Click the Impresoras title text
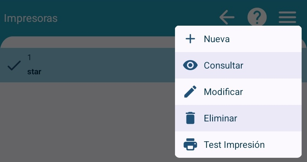The height and width of the screenshot is (162, 307). point(31,18)
